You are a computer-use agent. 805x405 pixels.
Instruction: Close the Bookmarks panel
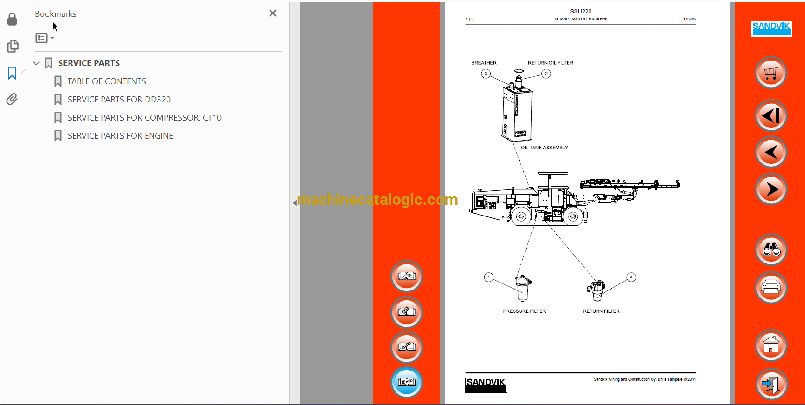273,13
